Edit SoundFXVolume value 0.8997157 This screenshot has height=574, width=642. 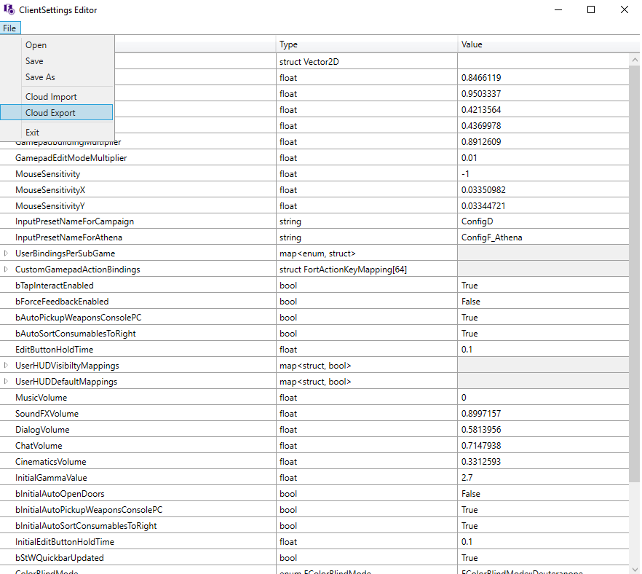pos(543,414)
